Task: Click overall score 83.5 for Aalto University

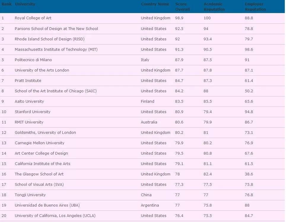Action: (x=179, y=102)
